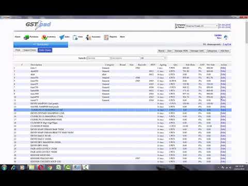Open the Opera browser taskbar icon
Image resolution: width=248 pixels, height=186 pixels.
40,167
